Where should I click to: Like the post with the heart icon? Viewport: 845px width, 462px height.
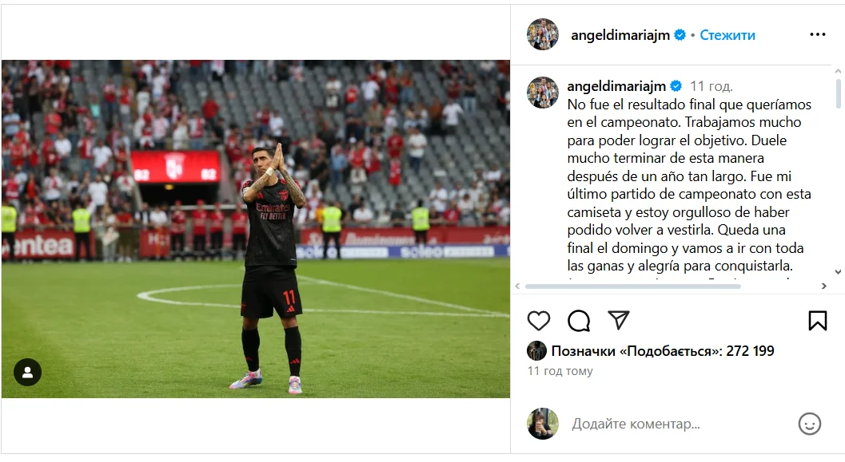[x=538, y=321]
